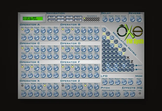This screenshot has width=162, height=111.
Task: Click the Delay Time knob
Action: pos(105,19)
